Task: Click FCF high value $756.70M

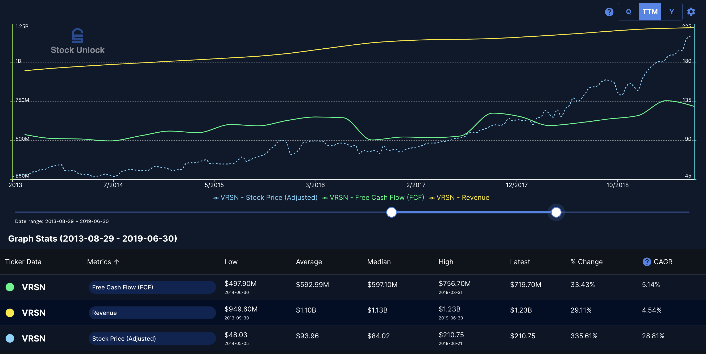Action: (x=455, y=283)
